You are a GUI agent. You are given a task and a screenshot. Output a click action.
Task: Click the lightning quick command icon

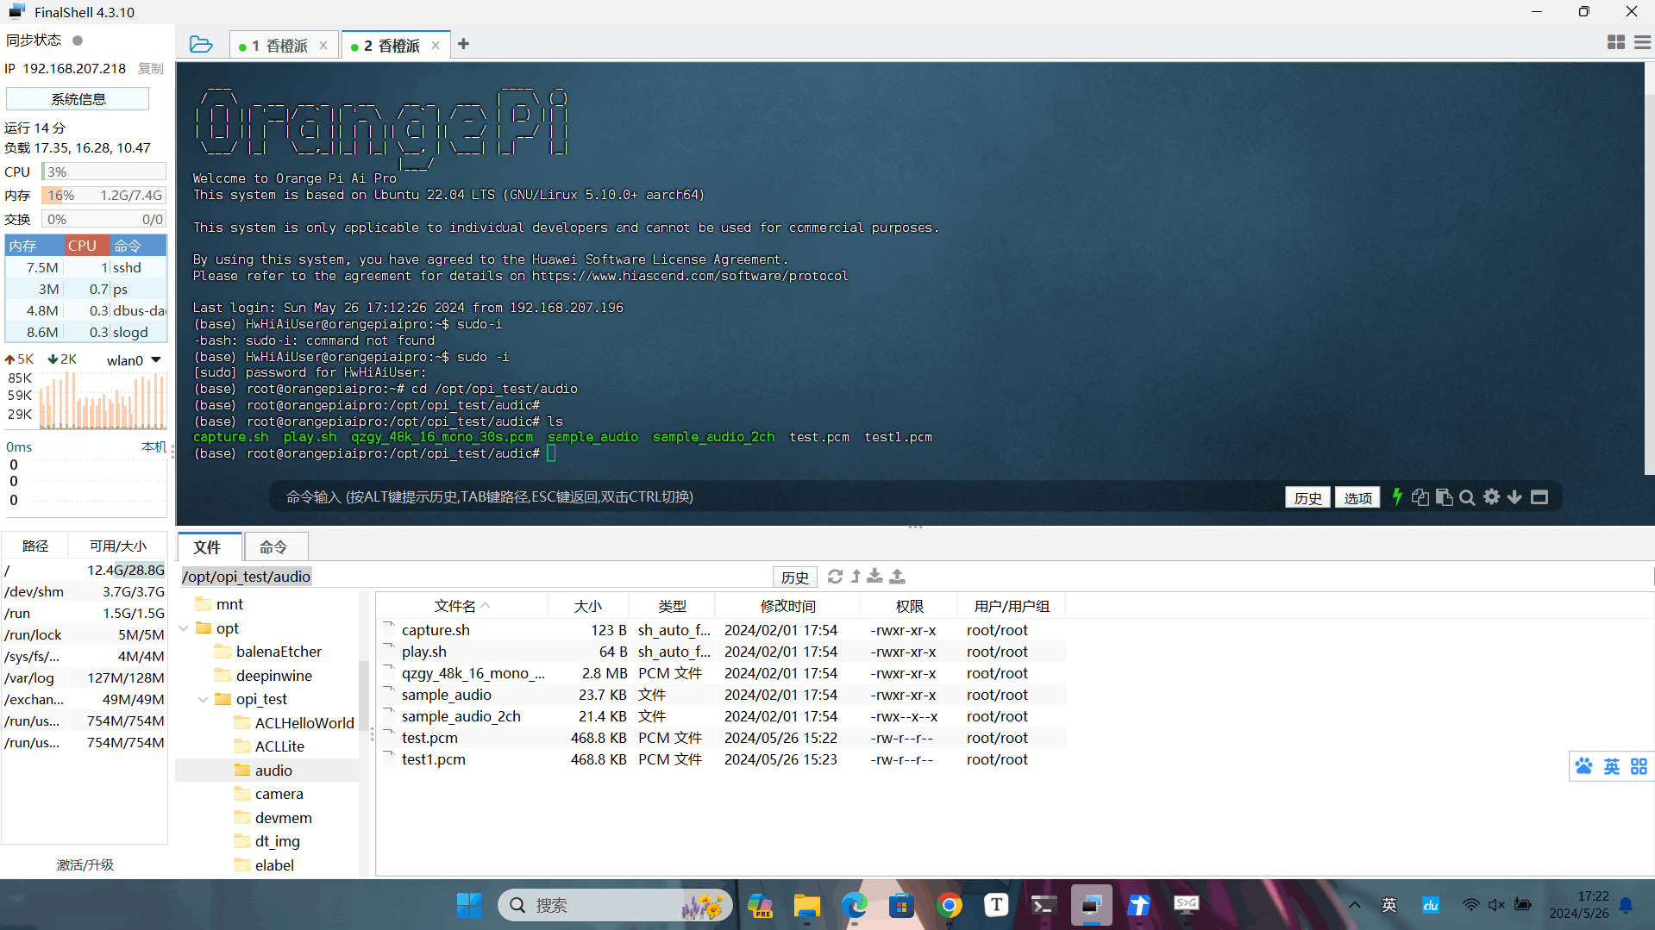(1397, 497)
